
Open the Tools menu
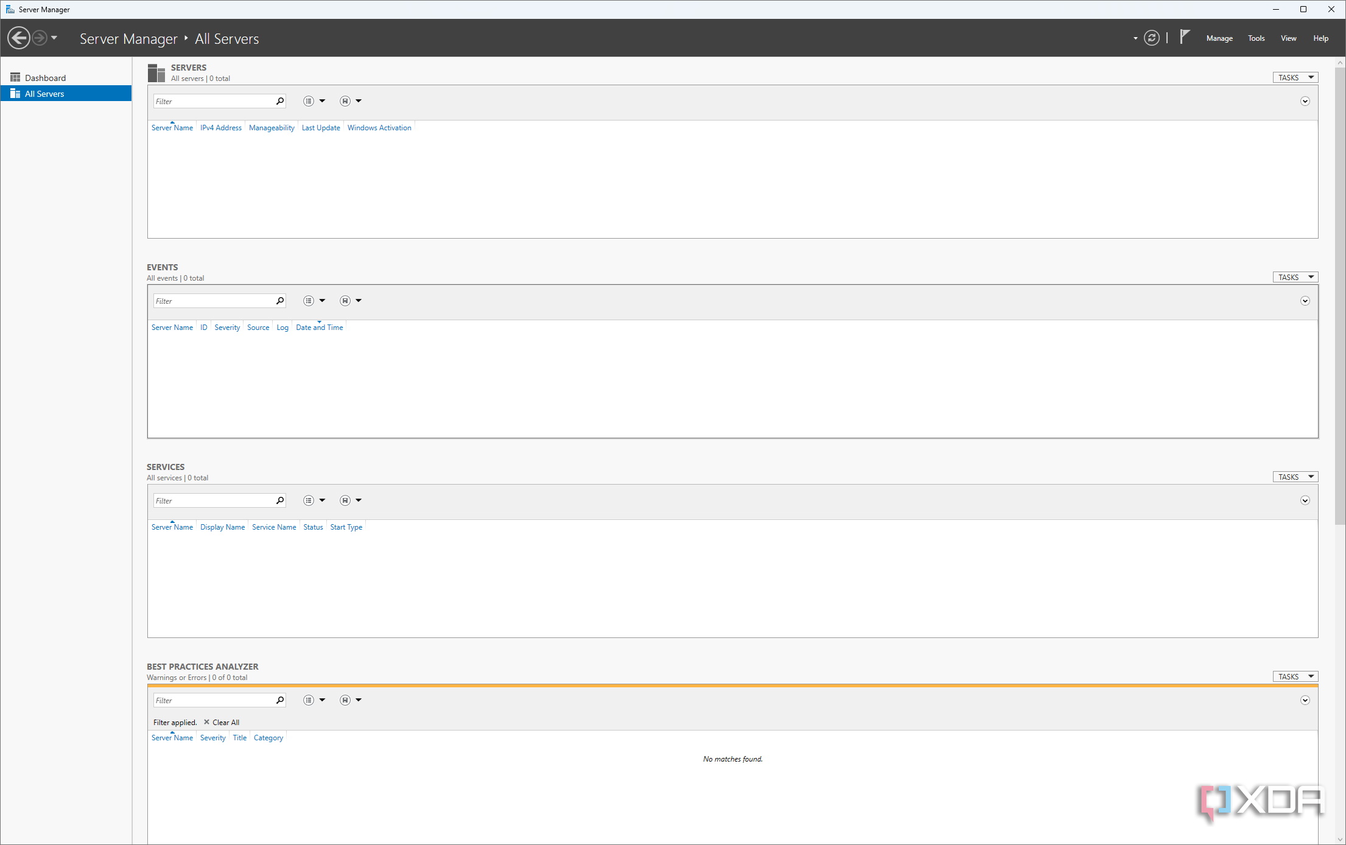click(x=1256, y=38)
